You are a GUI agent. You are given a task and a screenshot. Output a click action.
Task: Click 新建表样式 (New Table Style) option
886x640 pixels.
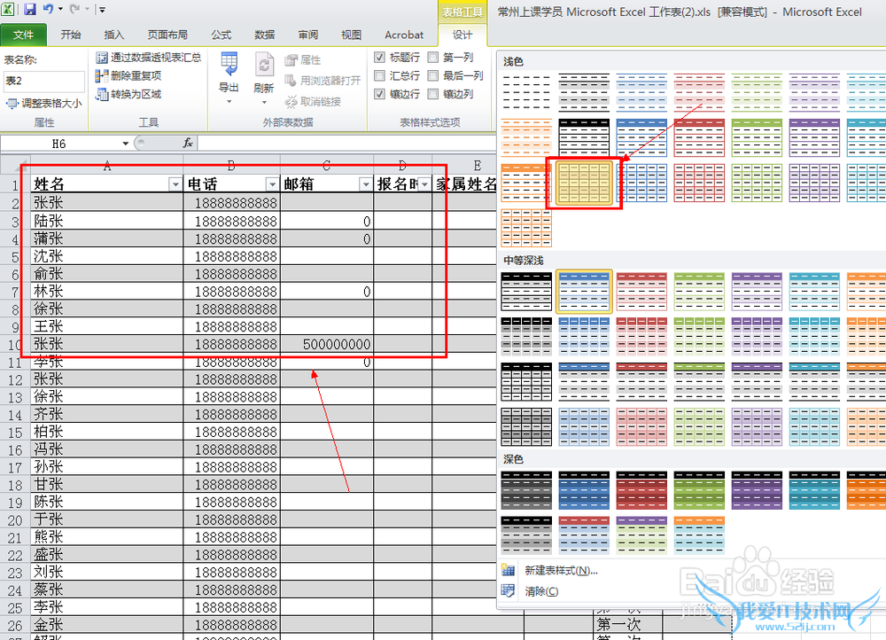pos(560,570)
